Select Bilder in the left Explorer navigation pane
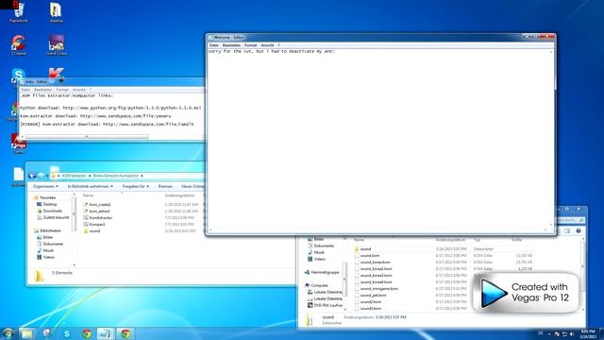This screenshot has height=340, width=604. coord(45,237)
